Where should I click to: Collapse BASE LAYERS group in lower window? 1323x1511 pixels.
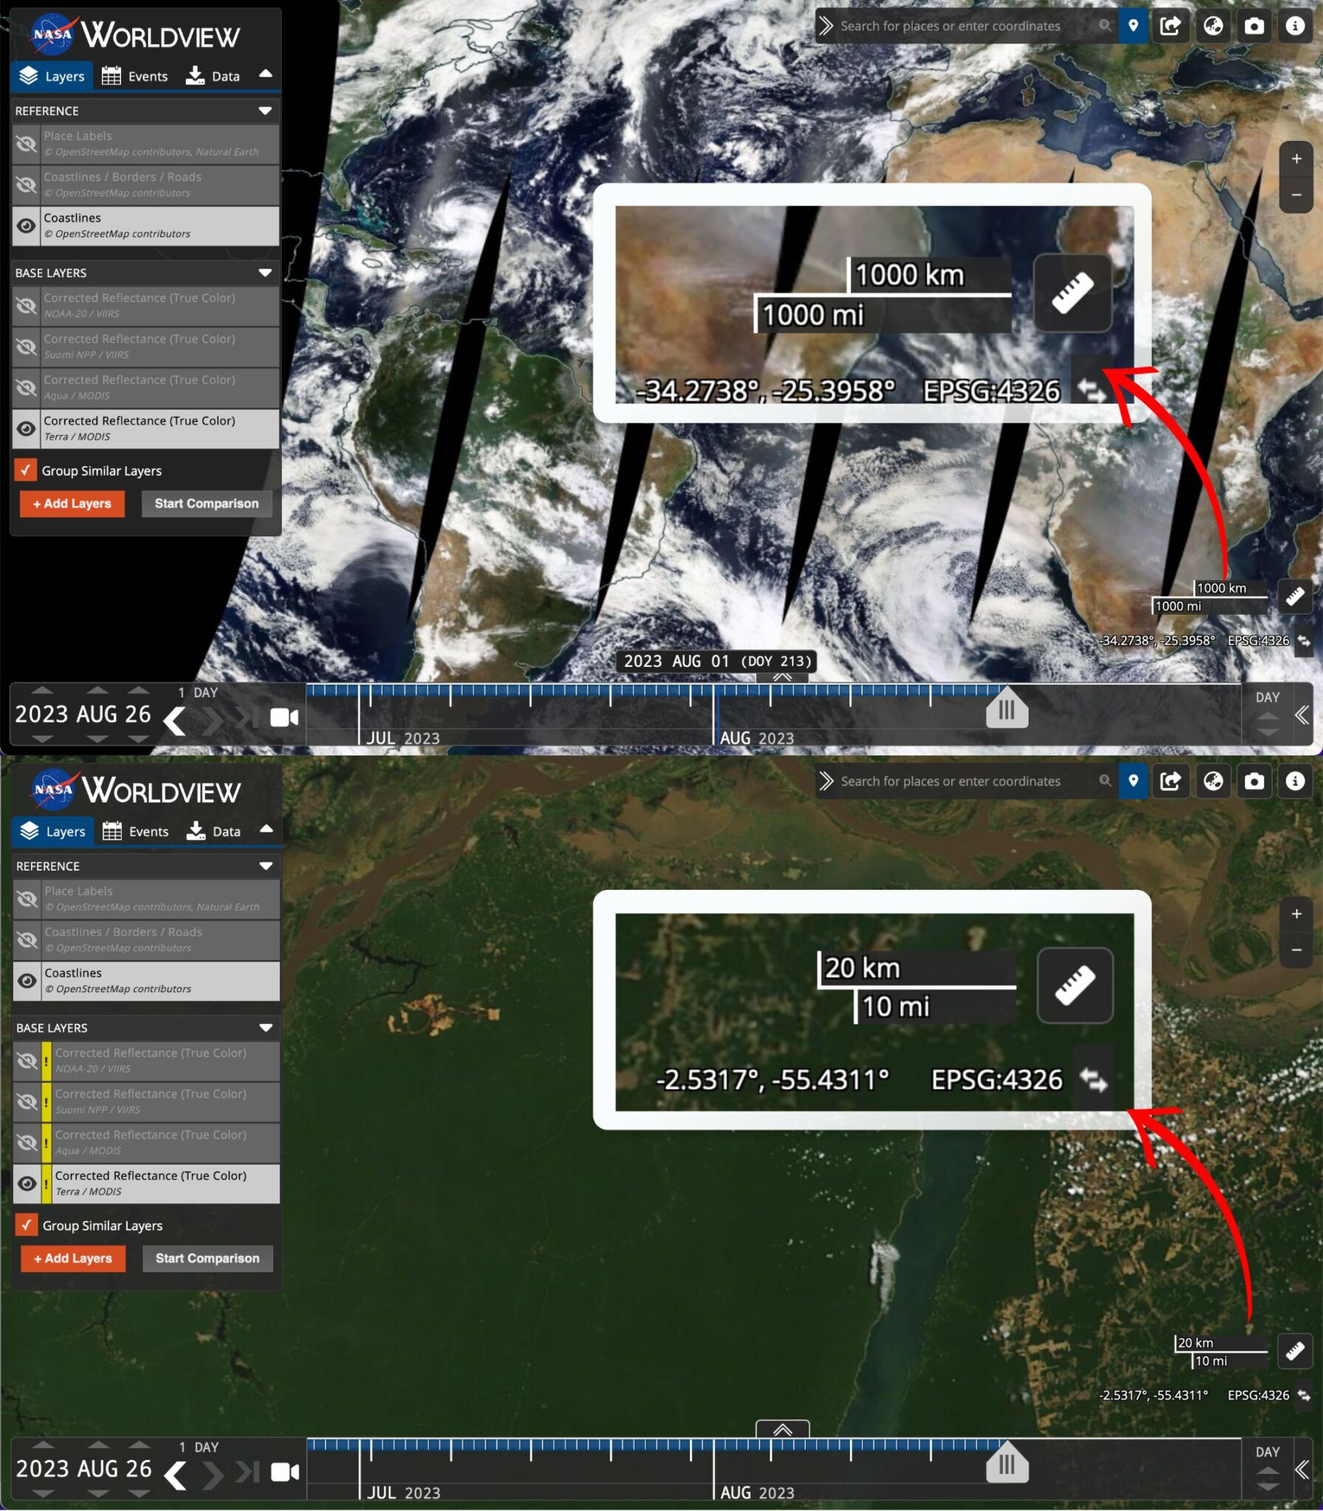(266, 1028)
